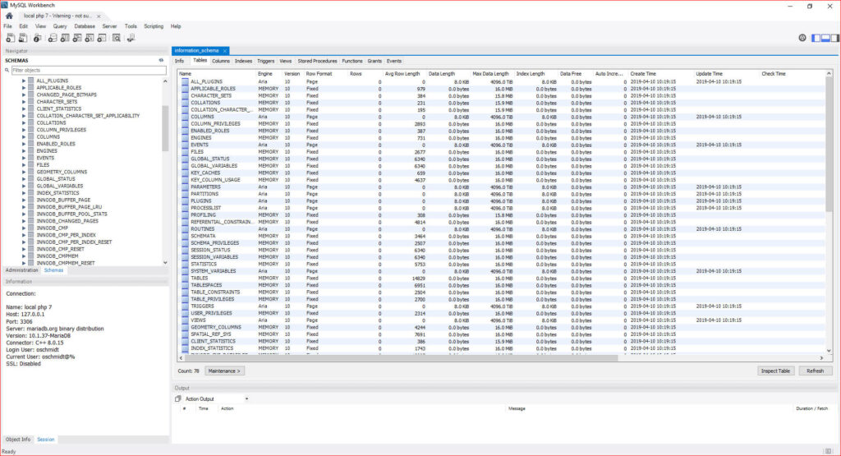This screenshot has height=456, width=841.
Task: Toggle the right sidebar panel visibility
Action: point(833,38)
